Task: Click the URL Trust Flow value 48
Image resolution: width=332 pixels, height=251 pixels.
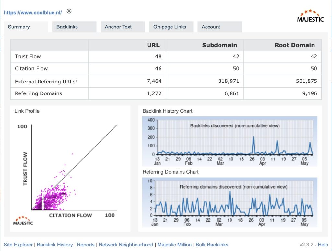Action: (158, 56)
